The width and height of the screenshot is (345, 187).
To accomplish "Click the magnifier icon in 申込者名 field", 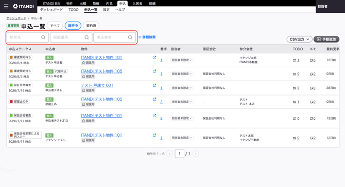I will 130,38.
